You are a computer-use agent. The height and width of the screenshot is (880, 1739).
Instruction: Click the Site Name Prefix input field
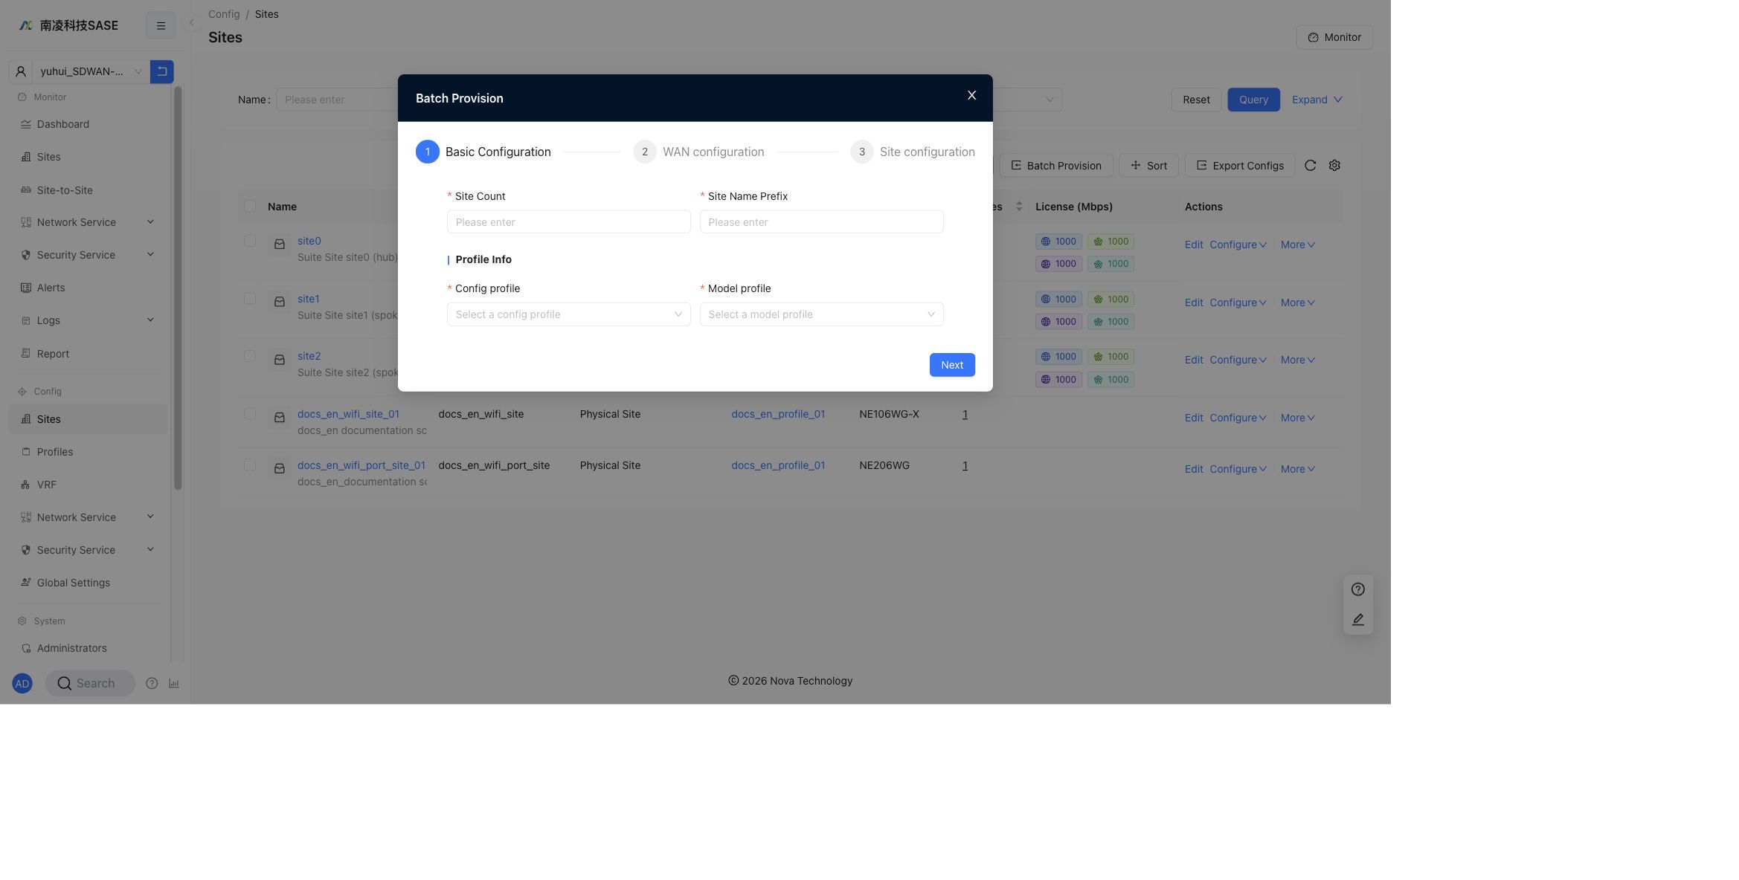click(x=821, y=221)
